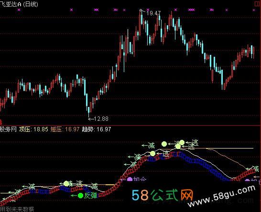Viewport: 261px width, 212px height.
Task: Click the 飞亚达A (日线) chart title
Action: pyautogui.click(x=19, y=4)
